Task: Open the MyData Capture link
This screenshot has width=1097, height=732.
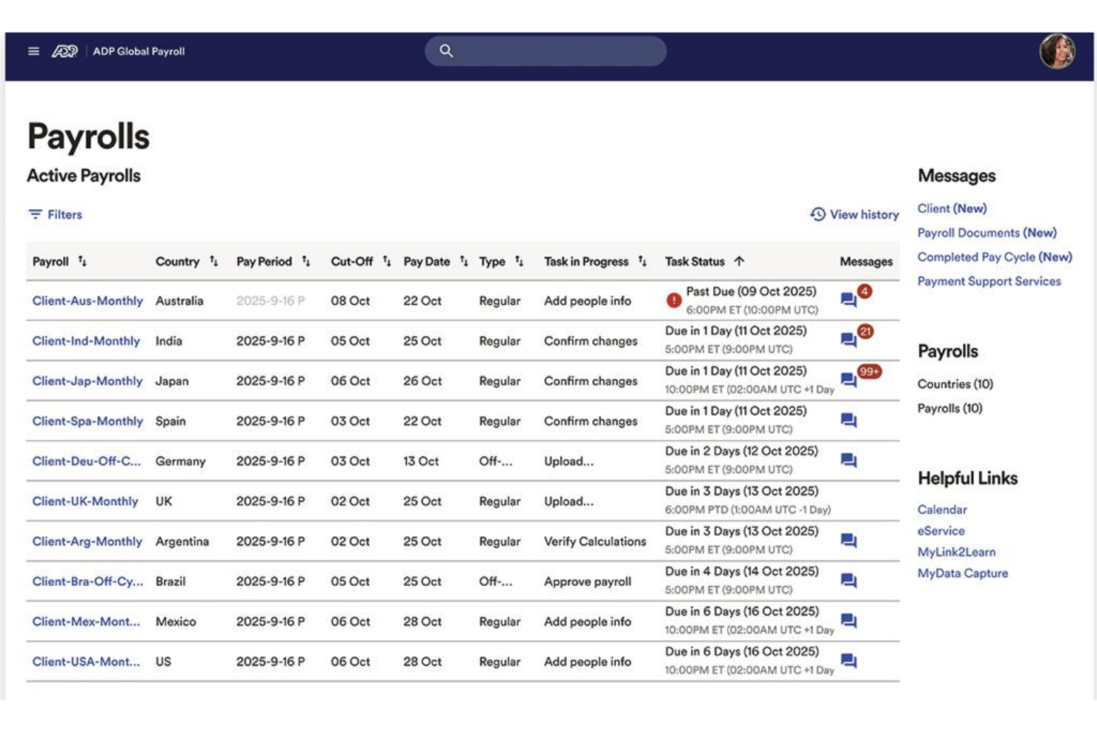Action: point(963,573)
